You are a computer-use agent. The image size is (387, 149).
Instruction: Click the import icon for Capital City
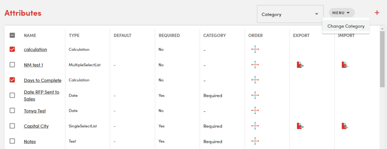345,126
